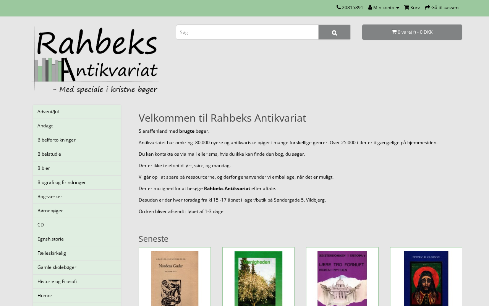Image resolution: width=489 pixels, height=306 pixels.
Task: Click the user icon for Min konto
Action: pyautogui.click(x=370, y=7)
